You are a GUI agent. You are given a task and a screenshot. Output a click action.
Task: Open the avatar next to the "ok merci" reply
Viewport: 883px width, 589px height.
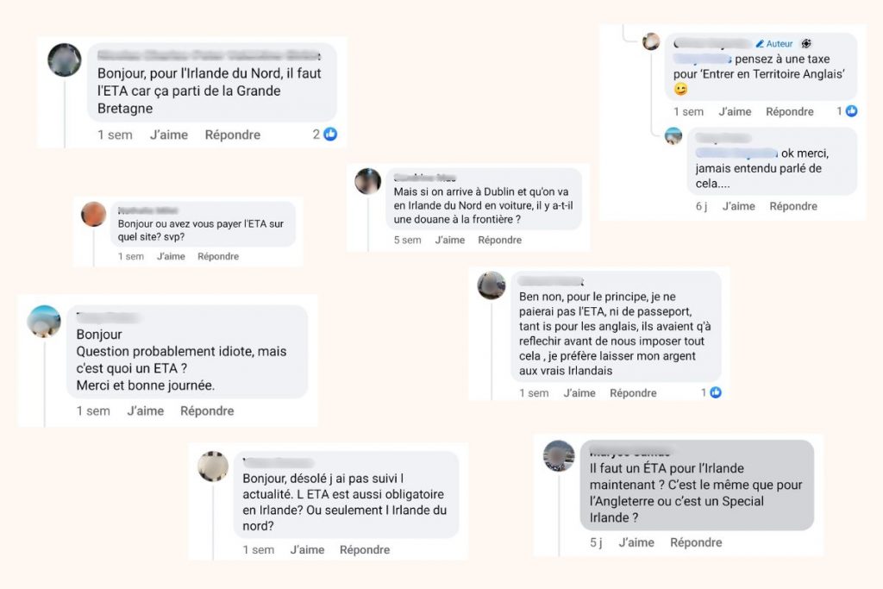click(x=673, y=136)
